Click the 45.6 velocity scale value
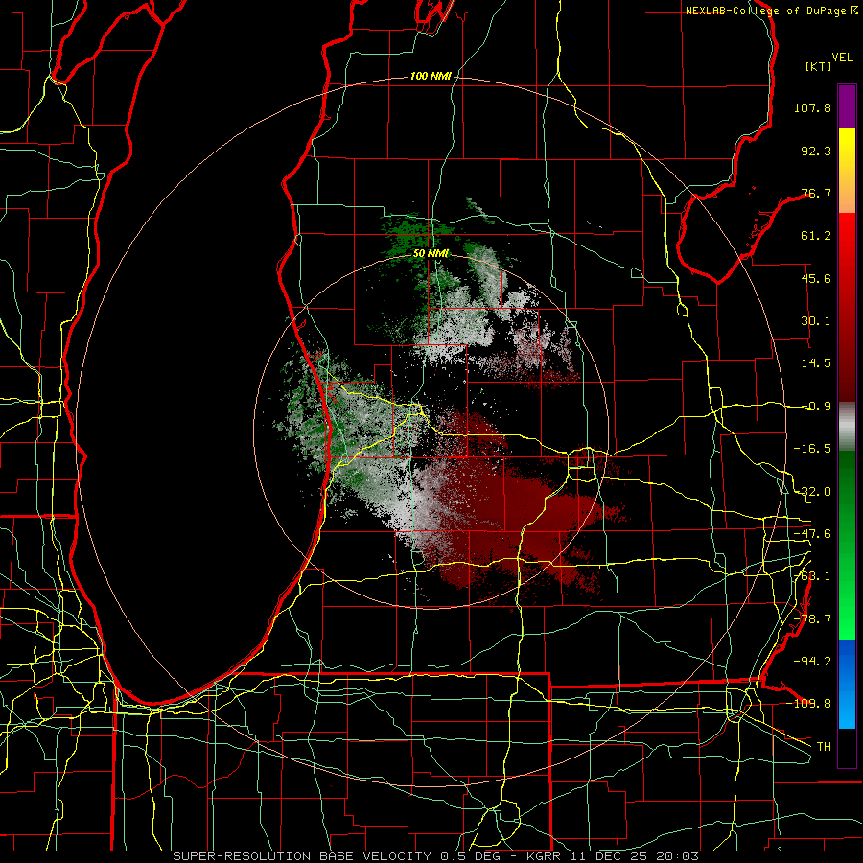This screenshot has width=863, height=863. click(x=816, y=278)
